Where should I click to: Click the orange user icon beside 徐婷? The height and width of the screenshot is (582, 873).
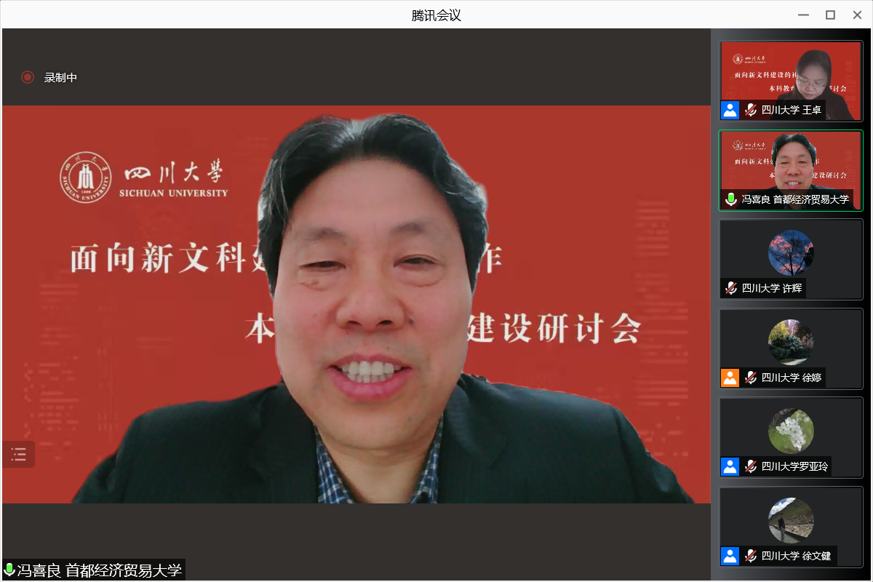pos(730,378)
